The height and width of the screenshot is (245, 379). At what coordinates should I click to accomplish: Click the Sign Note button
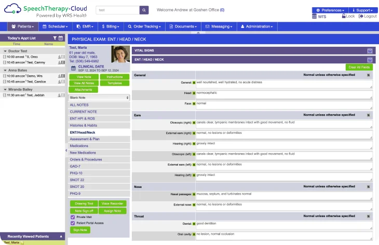coord(80,230)
